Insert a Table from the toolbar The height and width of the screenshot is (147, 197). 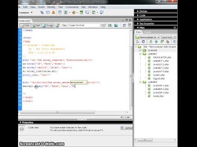(60, 13)
